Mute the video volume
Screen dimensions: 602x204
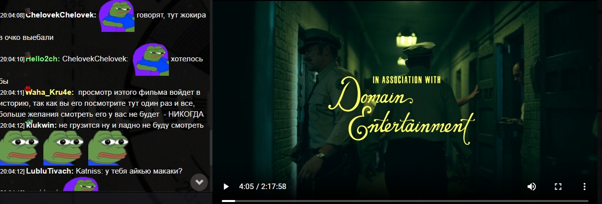(532, 187)
